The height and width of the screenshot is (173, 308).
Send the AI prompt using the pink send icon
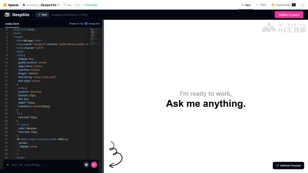[94, 165]
